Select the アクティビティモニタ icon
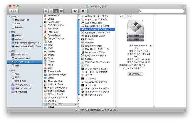This screenshot has height=122, width=193. [83, 69]
